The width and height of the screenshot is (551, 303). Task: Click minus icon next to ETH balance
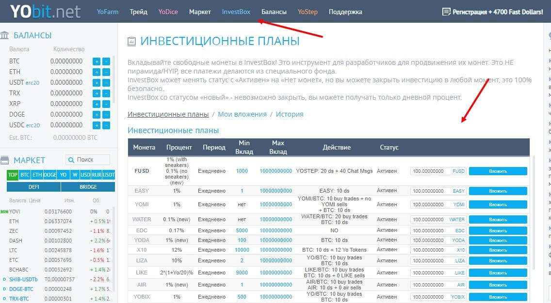point(106,72)
